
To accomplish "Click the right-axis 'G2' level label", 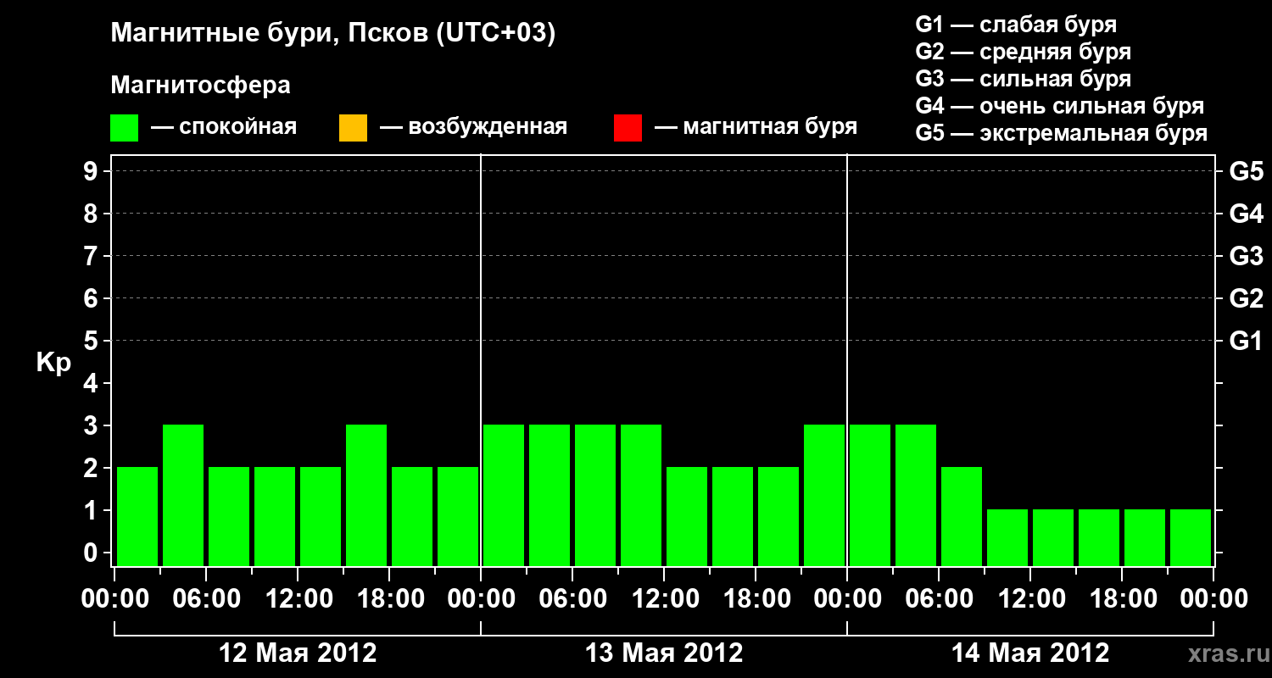I will click(1246, 298).
